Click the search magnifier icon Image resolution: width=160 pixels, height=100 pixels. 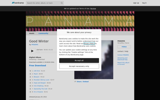pyautogui.click(x=62, y=3)
